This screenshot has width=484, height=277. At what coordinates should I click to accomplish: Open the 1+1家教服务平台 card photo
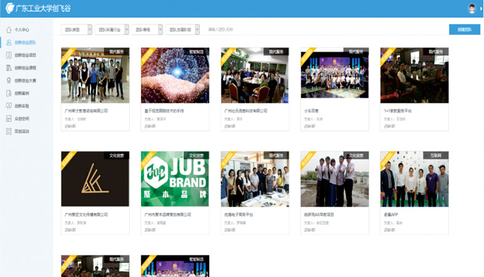[x=415, y=75]
